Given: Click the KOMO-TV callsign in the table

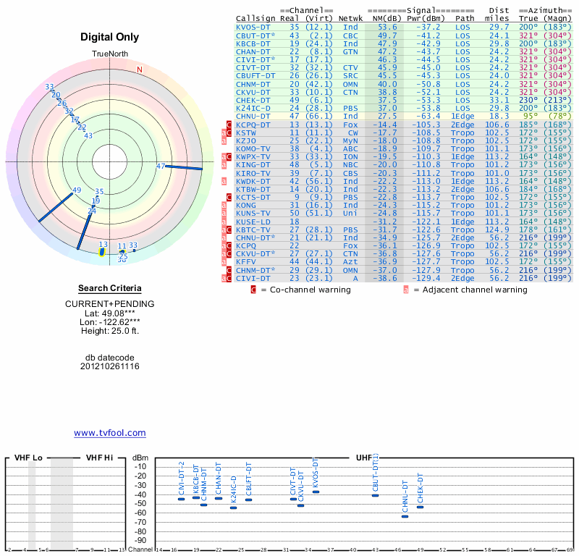Looking at the screenshot, I should (x=253, y=149).
